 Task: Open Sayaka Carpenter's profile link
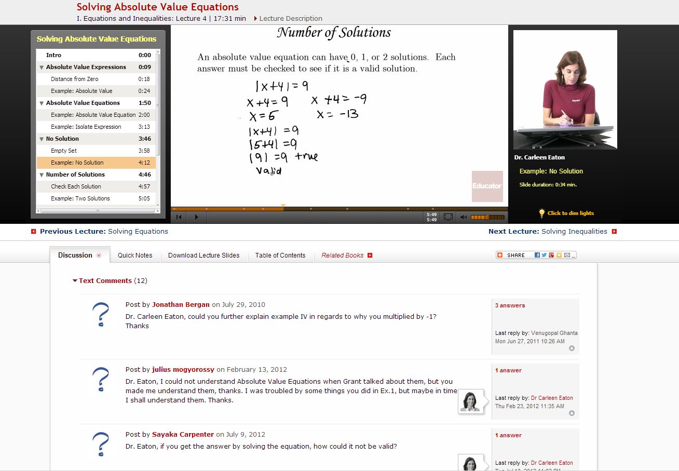183,435
